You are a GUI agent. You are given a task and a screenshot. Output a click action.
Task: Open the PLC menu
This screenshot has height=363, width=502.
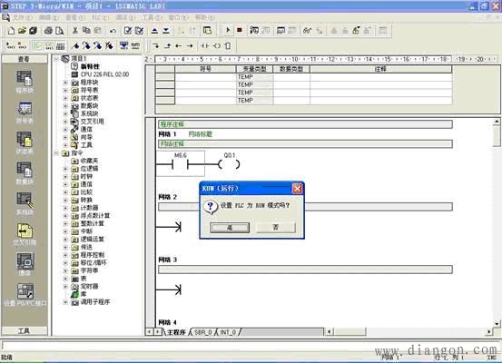100,17
